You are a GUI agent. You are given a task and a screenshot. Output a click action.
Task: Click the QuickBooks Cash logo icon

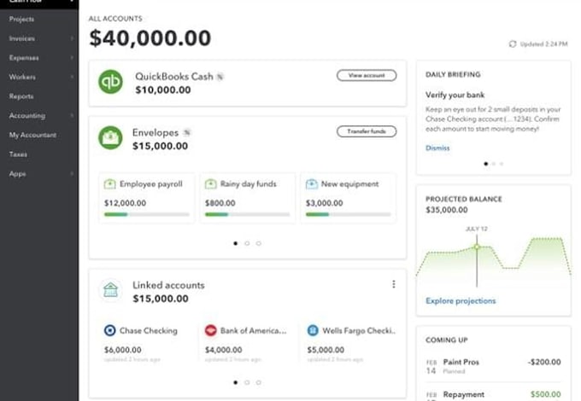(110, 81)
